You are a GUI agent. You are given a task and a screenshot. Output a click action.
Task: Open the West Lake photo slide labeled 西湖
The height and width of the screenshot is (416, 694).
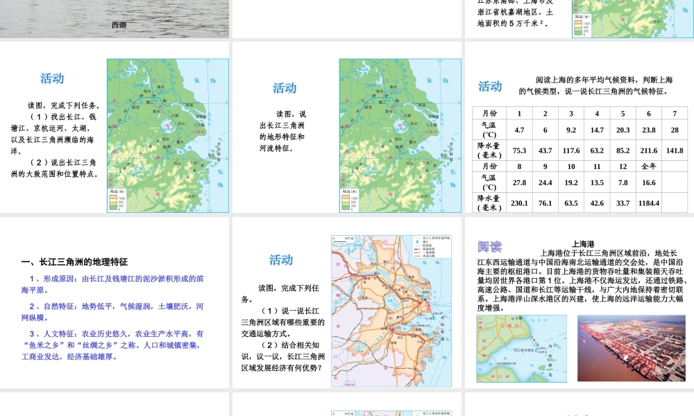point(115,19)
